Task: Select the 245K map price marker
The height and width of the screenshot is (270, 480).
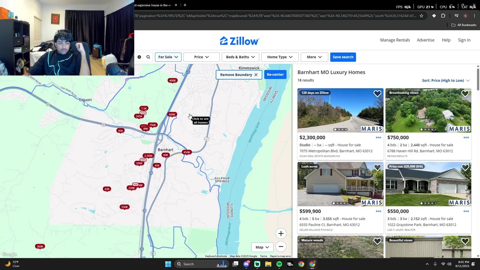Action: pos(139,116)
